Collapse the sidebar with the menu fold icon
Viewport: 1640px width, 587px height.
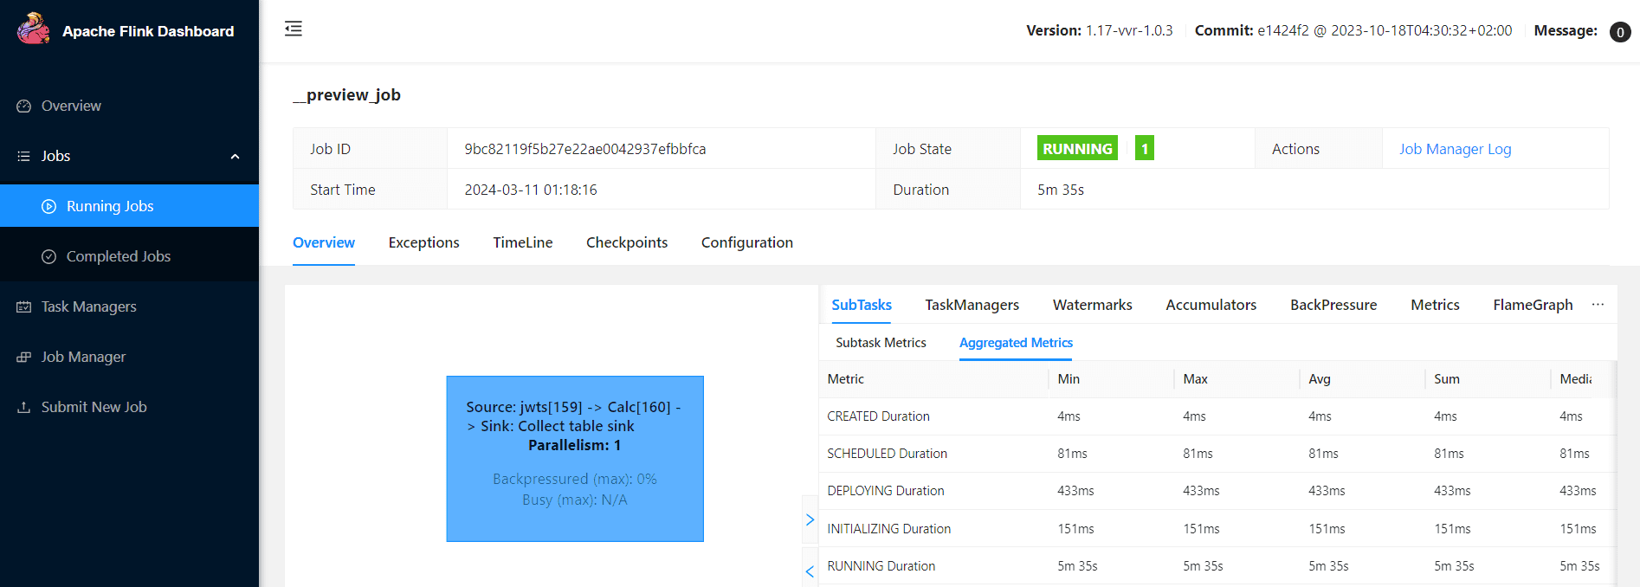pyautogui.click(x=294, y=29)
